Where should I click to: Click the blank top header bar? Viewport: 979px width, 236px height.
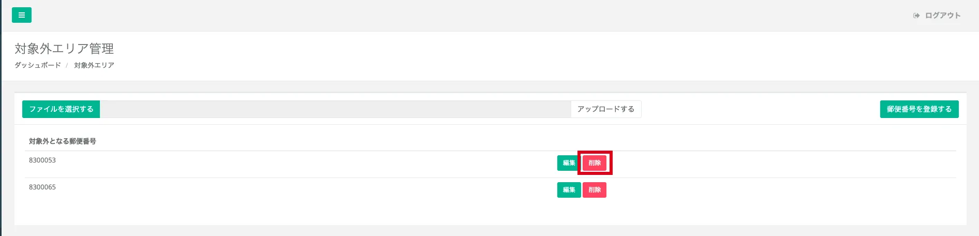tap(466, 15)
